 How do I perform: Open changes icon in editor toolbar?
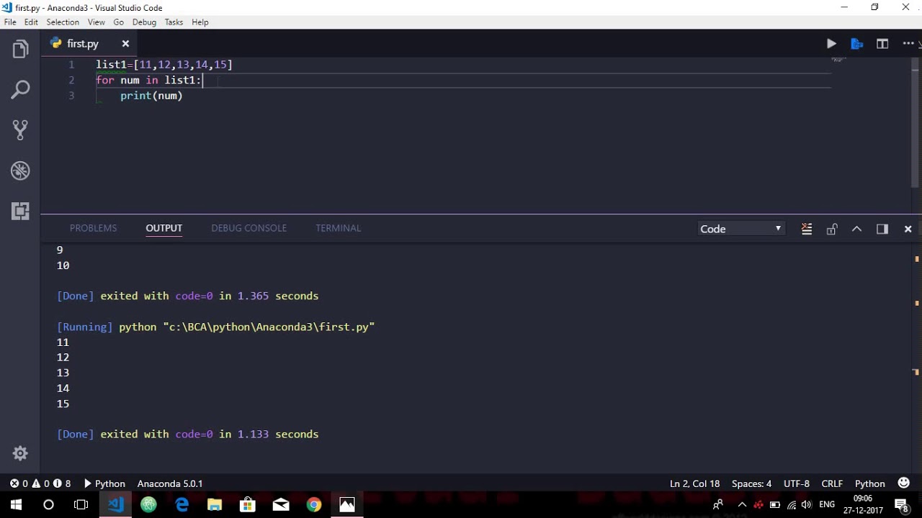point(856,44)
